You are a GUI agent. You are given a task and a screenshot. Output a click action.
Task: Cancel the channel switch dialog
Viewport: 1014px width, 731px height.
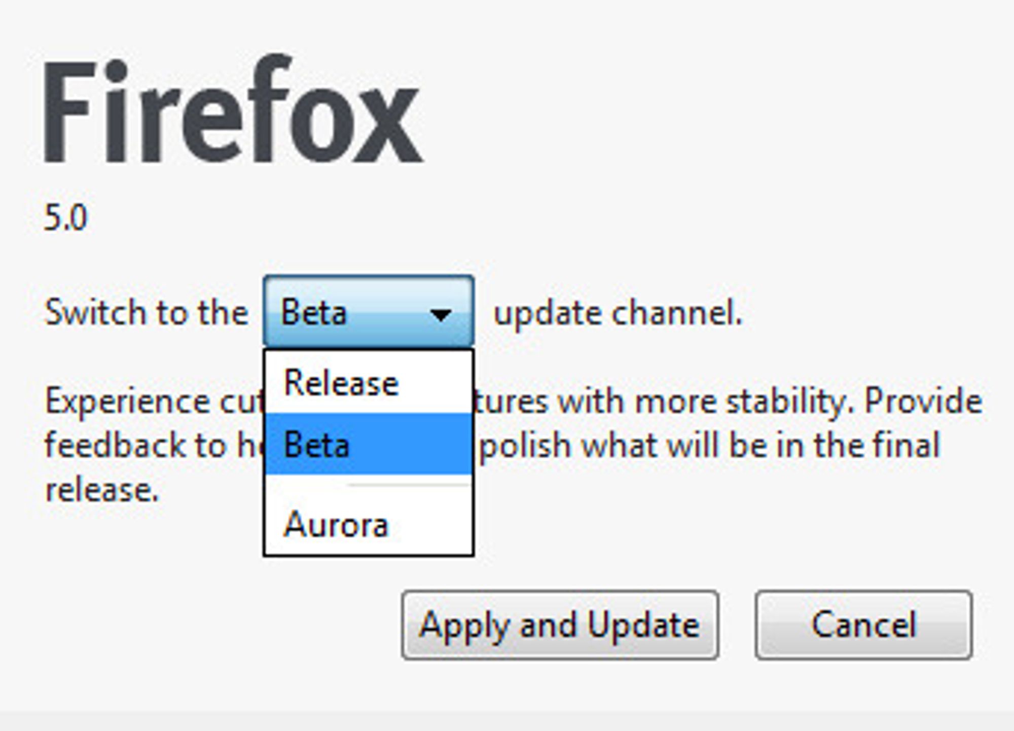(863, 625)
